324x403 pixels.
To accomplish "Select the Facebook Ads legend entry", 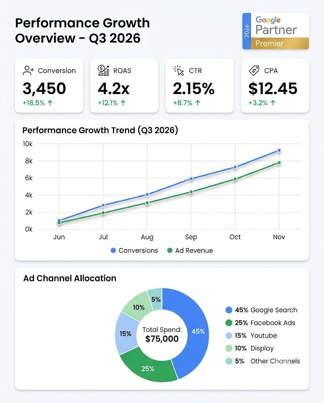I will (x=260, y=323).
